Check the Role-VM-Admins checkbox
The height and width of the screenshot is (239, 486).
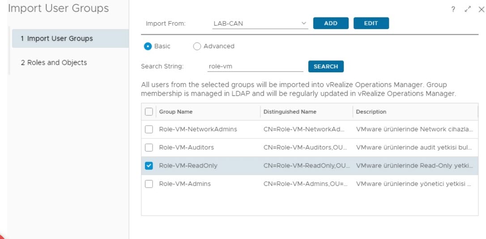[x=149, y=184]
